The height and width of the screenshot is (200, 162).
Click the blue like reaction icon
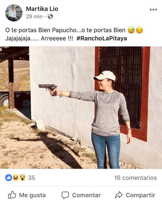[9, 178]
